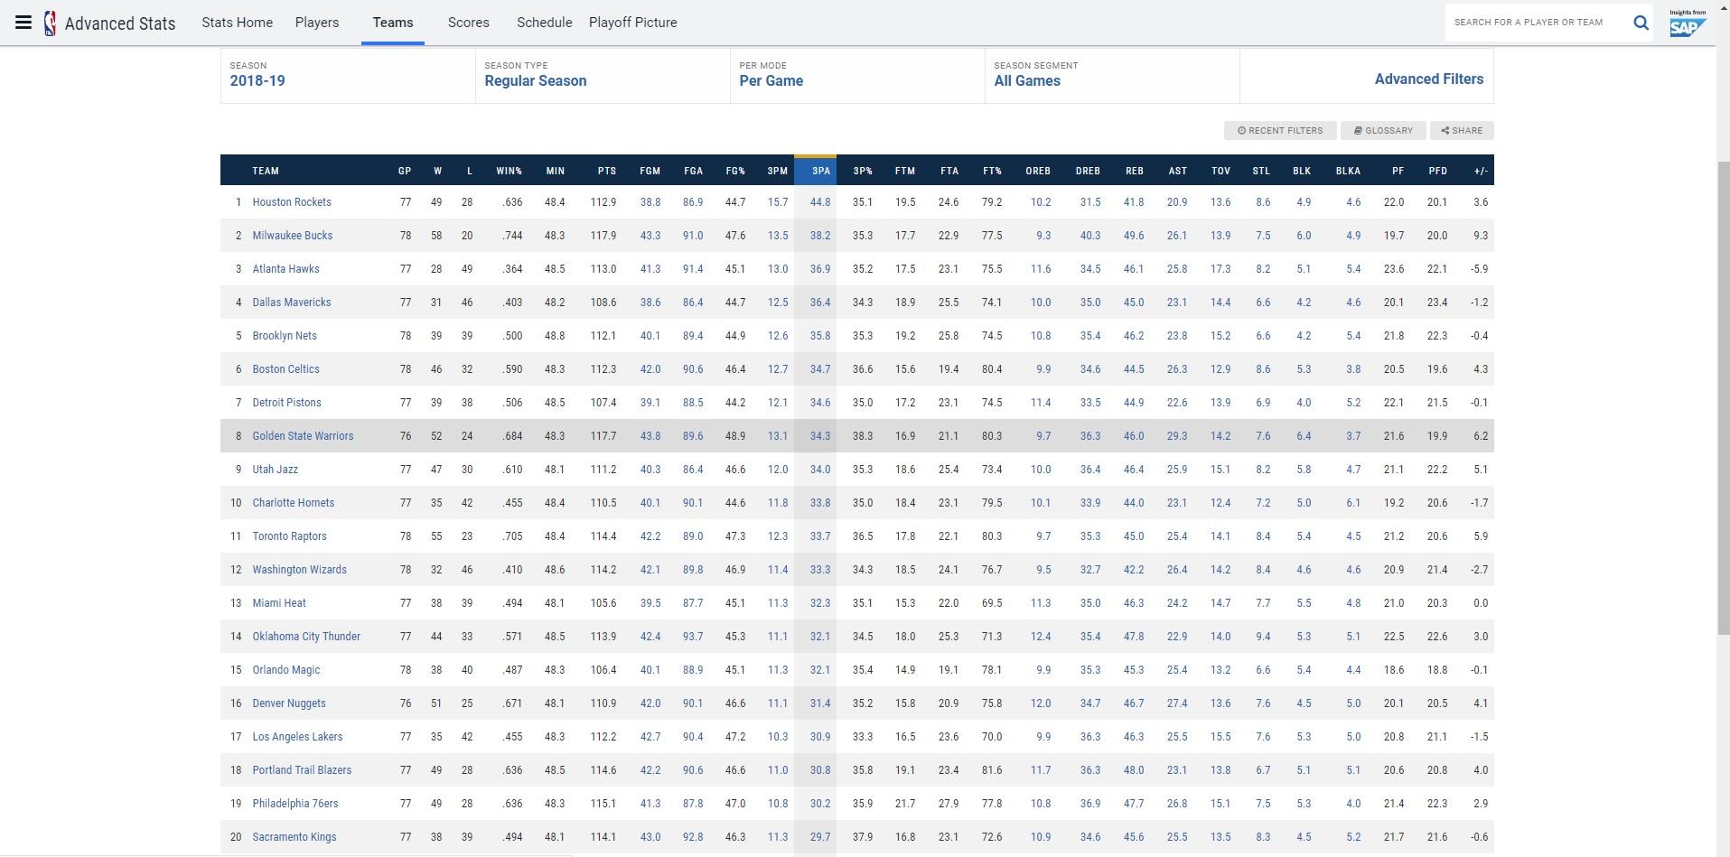Click Thunder FGA value 93.7

point(693,637)
